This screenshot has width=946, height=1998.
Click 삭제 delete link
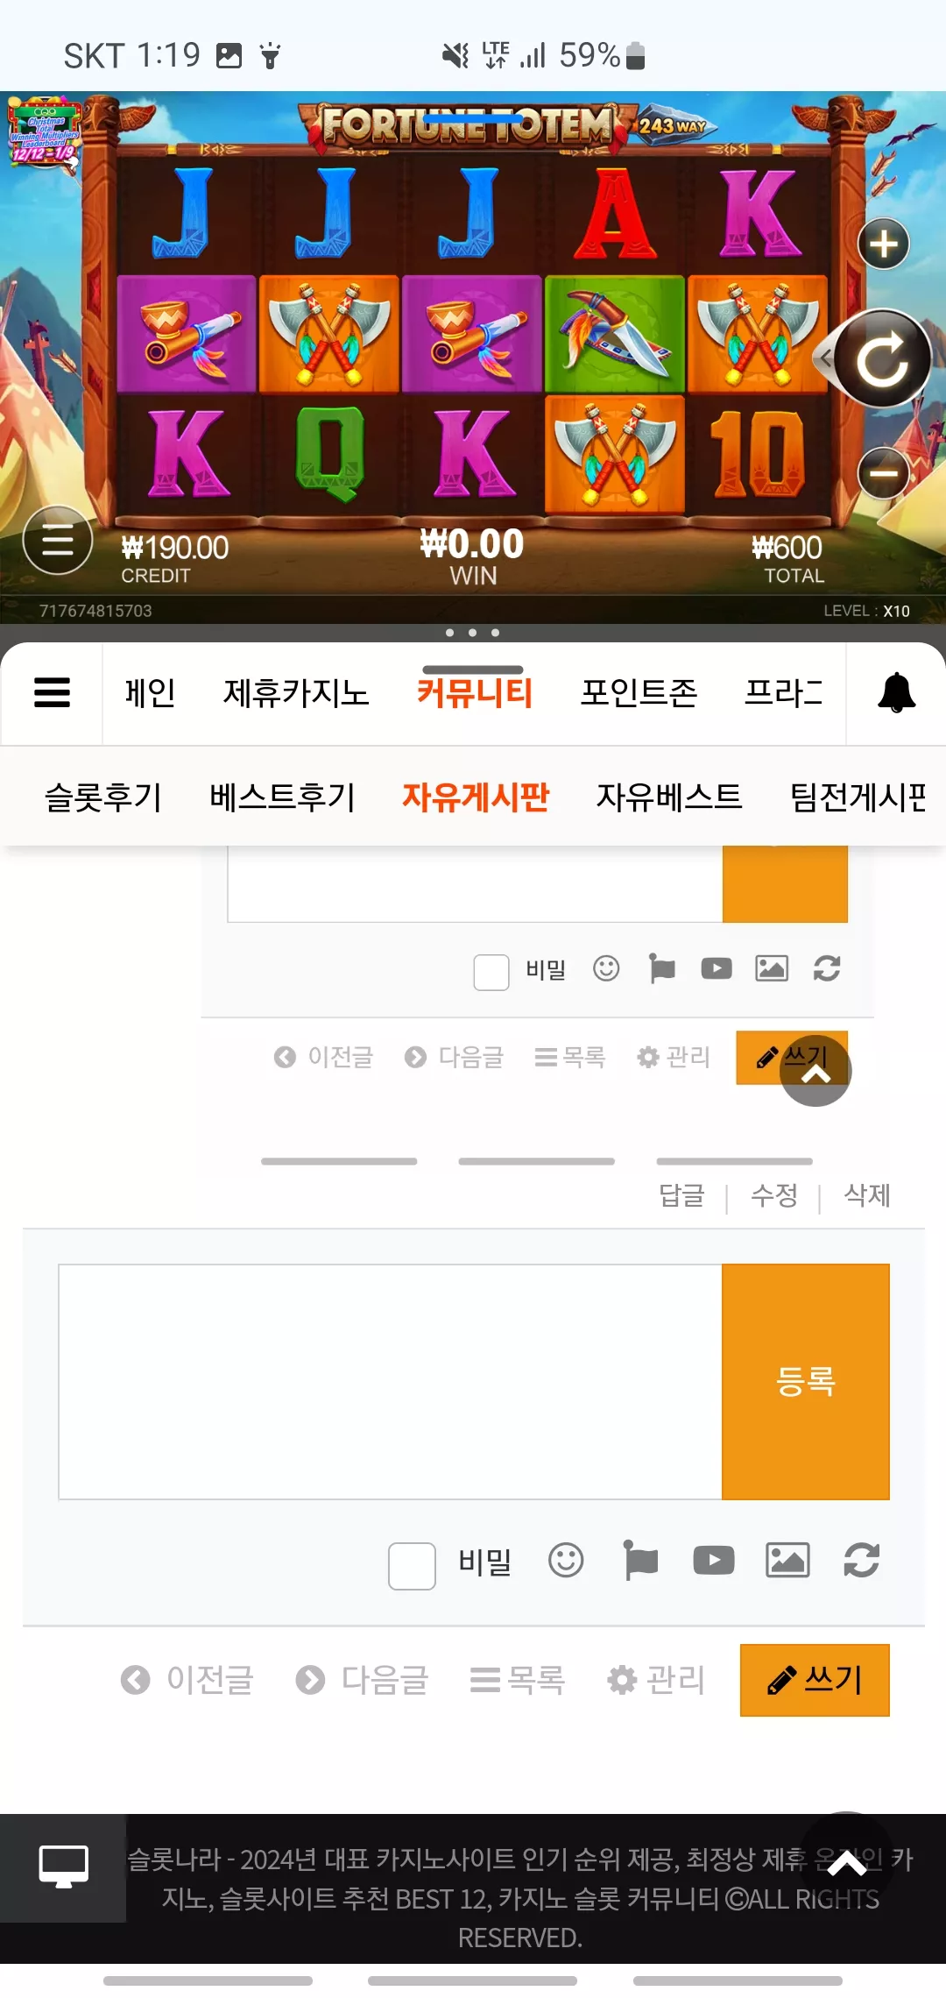pos(867,1195)
